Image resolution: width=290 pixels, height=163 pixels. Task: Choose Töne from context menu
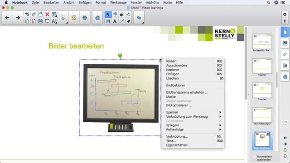point(193,141)
